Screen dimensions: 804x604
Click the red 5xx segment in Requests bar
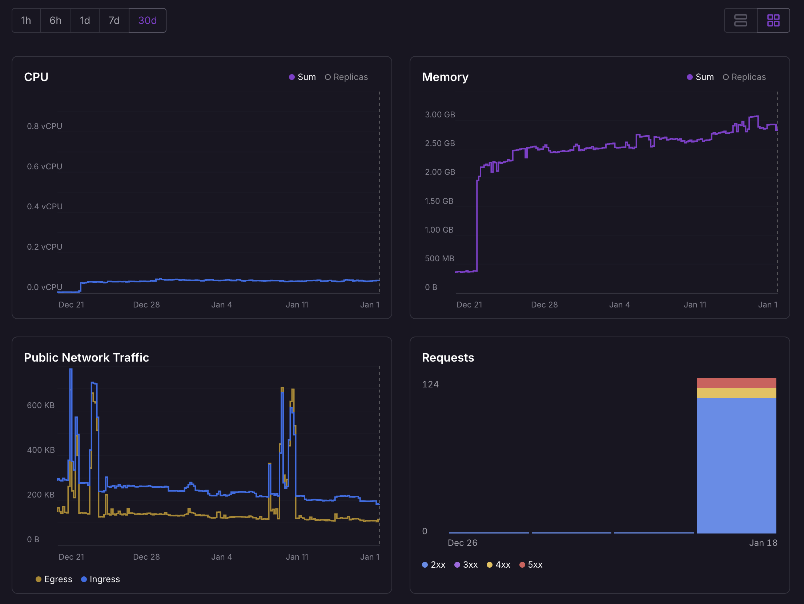tap(736, 383)
